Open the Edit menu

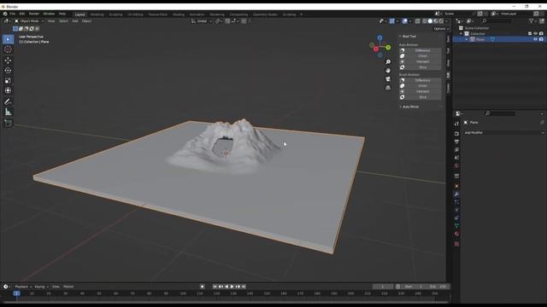click(x=22, y=14)
